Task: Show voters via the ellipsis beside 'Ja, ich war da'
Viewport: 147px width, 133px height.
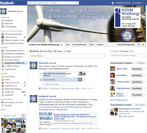Action: tap(84, 80)
